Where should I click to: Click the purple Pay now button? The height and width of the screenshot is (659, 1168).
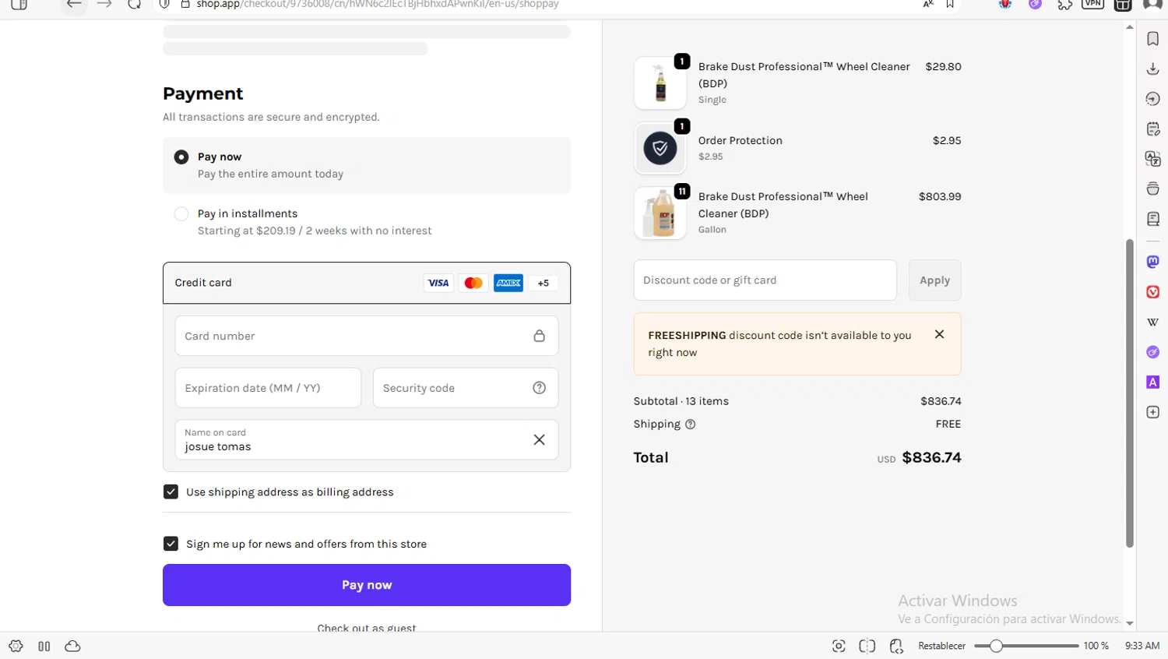tap(367, 585)
